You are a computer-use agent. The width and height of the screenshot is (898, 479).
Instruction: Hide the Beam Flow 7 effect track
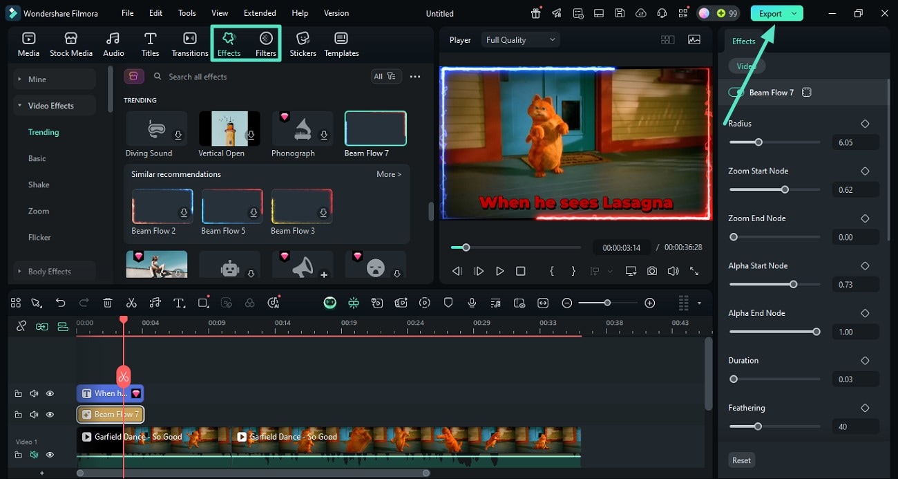click(50, 415)
